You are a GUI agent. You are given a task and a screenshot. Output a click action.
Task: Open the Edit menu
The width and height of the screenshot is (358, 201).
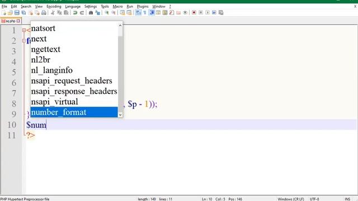click(14, 6)
